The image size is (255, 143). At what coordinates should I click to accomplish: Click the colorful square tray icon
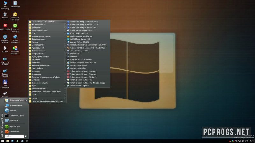click(233, 141)
